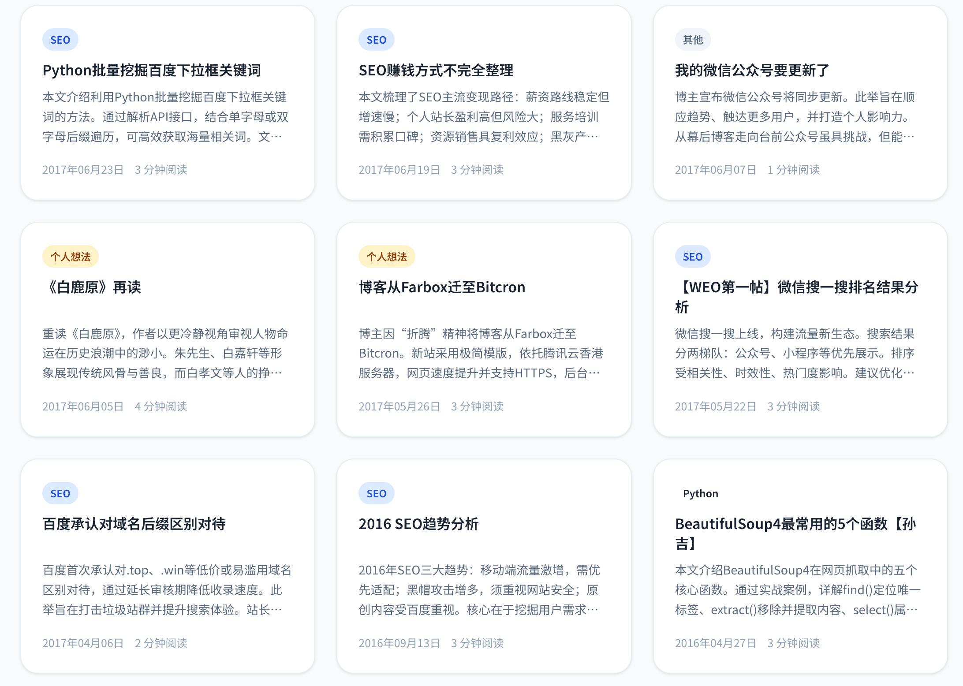Viewport: 963px width, 686px height.
Task: Open the post 百度承认对域名后缀区别对待
Action: tap(134, 525)
